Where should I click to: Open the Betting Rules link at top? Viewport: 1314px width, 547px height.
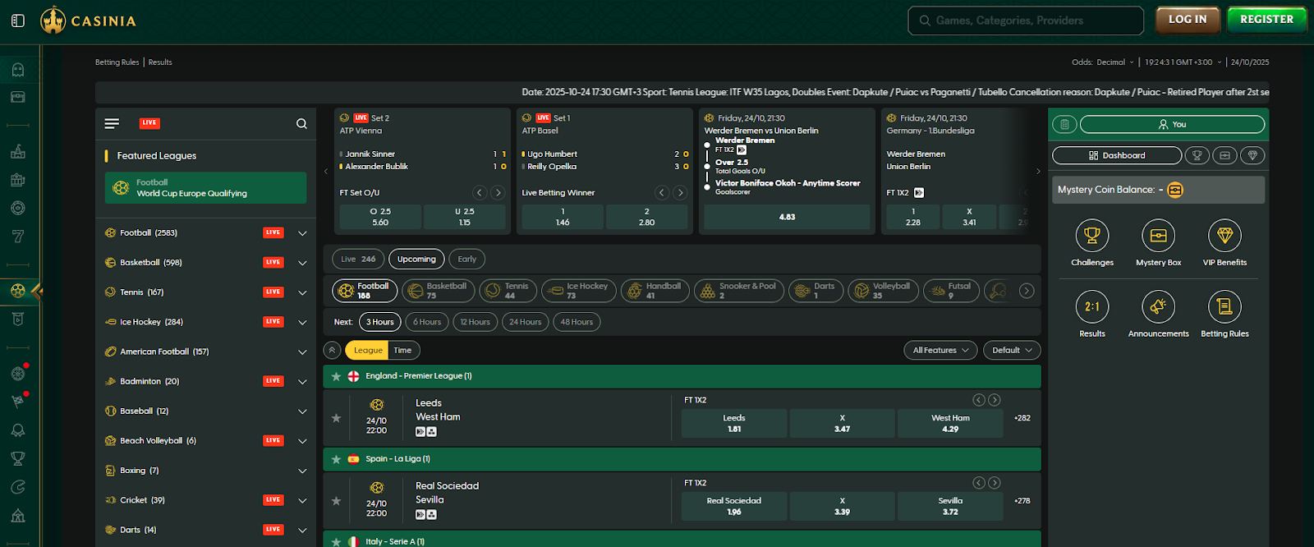tap(117, 62)
